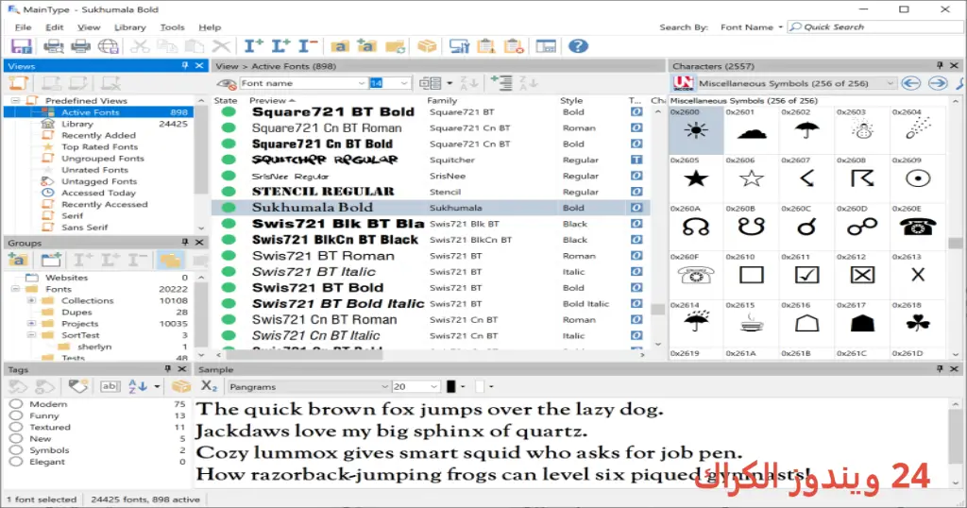Toggle green state dot for Swis721 BT Roman
The height and width of the screenshot is (508, 967).
229,255
